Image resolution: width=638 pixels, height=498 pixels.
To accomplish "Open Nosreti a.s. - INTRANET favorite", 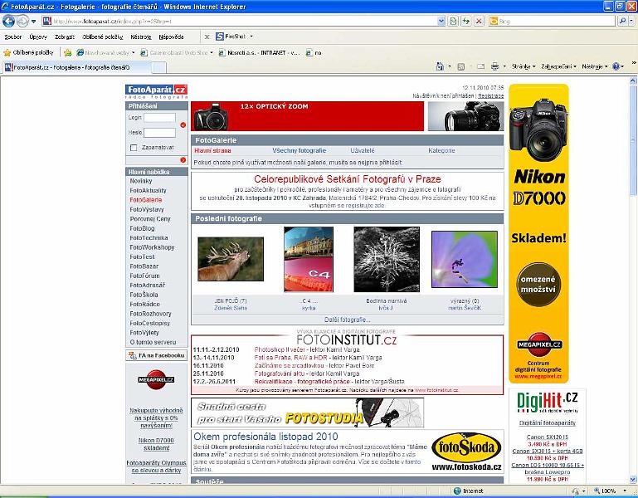I will (x=259, y=53).
